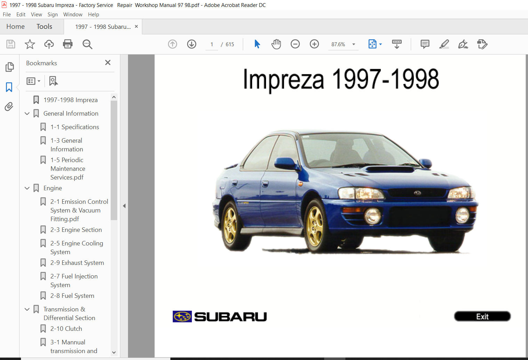Open the bookmarks Options menu

[33, 81]
